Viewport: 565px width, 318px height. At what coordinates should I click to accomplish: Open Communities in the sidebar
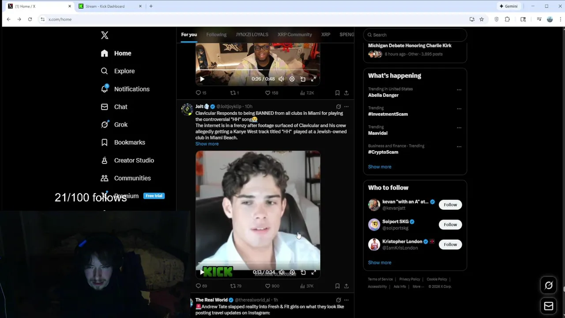coord(125,178)
